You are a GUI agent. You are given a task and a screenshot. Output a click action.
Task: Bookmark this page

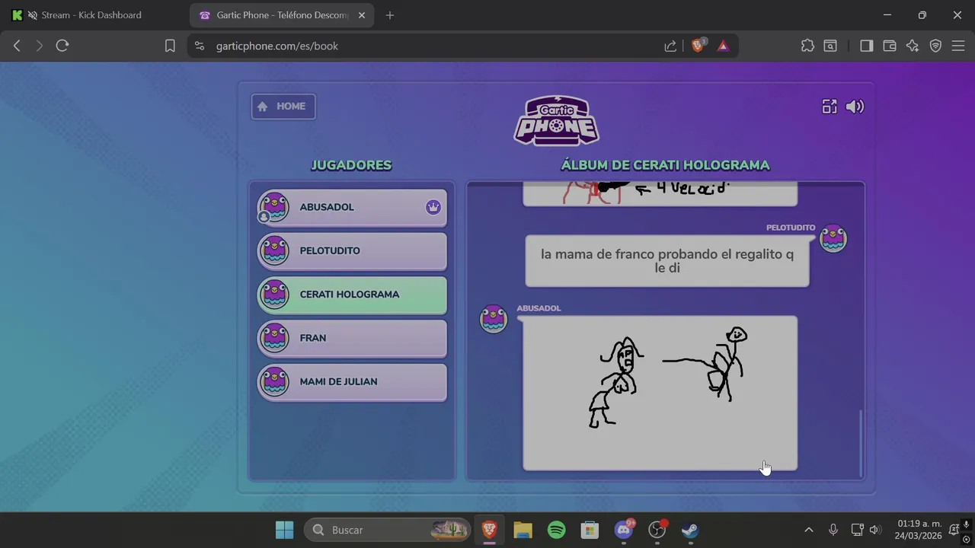170,46
